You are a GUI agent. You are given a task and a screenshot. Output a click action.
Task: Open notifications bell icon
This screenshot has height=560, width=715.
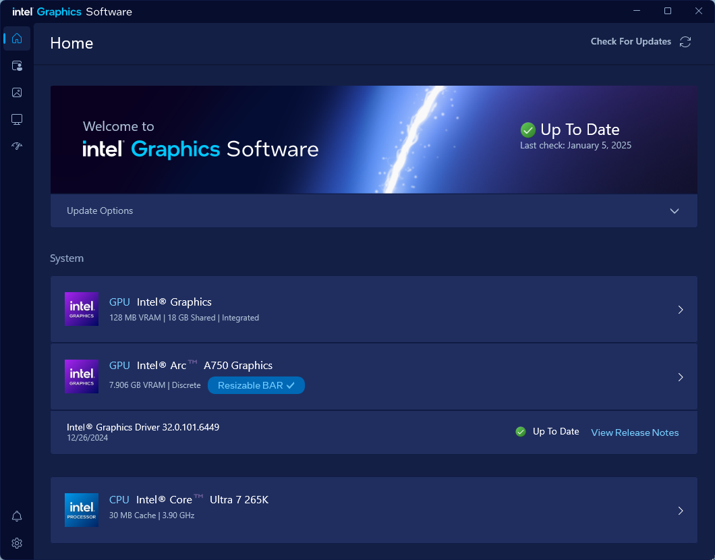17,516
